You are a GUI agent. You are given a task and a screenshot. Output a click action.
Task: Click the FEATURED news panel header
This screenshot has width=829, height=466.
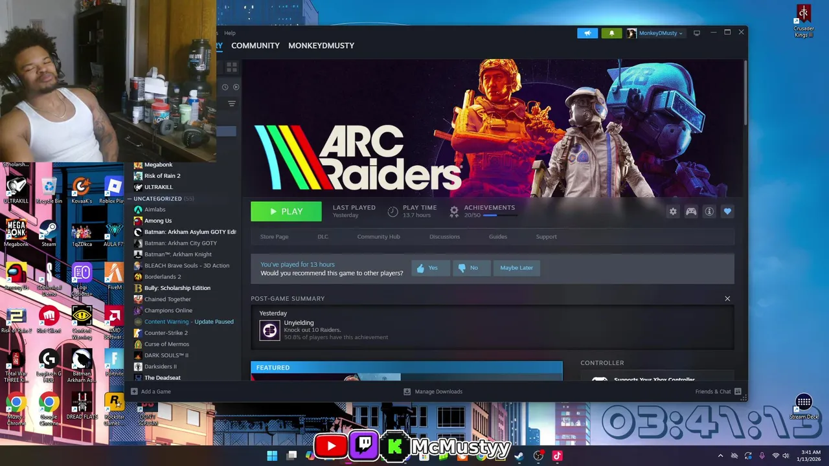407,368
